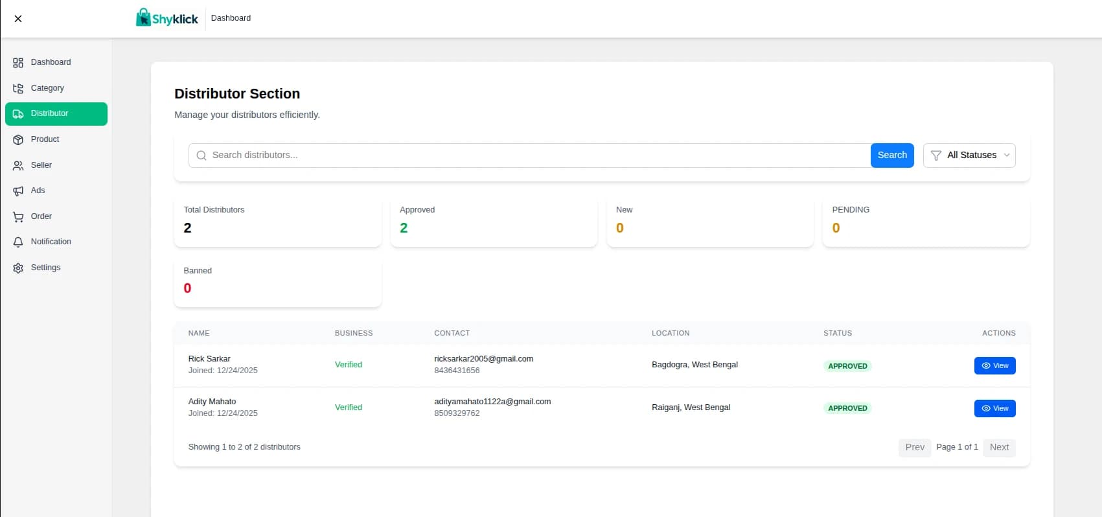Click the Prev pagination button

(914, 448)
